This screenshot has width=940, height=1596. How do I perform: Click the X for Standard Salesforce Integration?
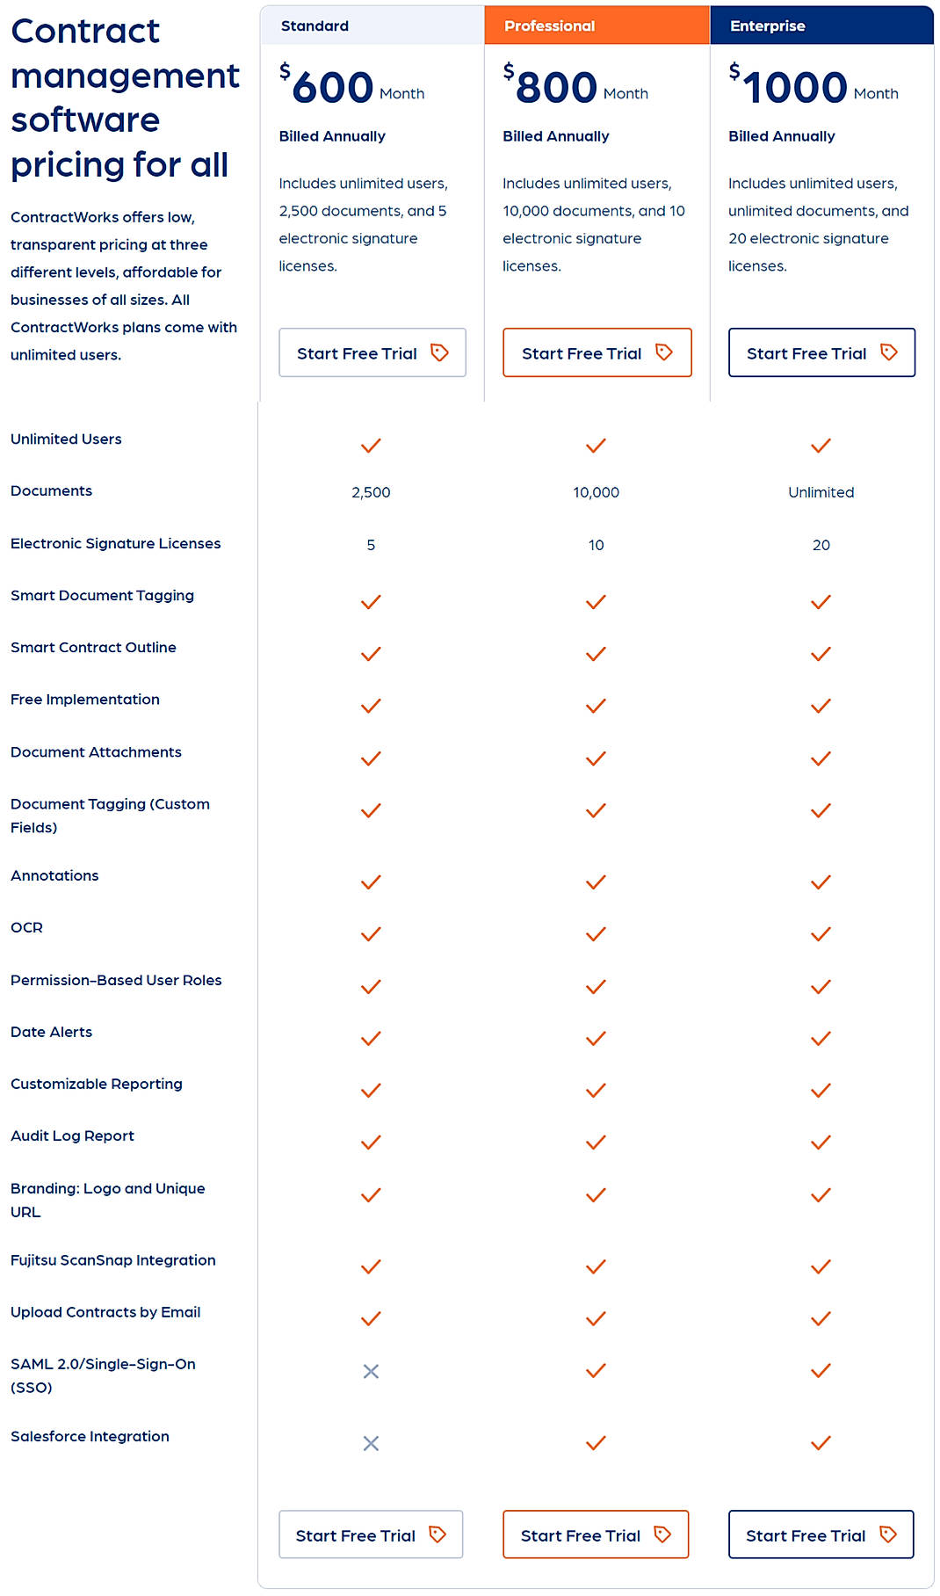pyautogui.click(x=371, y=1442)
